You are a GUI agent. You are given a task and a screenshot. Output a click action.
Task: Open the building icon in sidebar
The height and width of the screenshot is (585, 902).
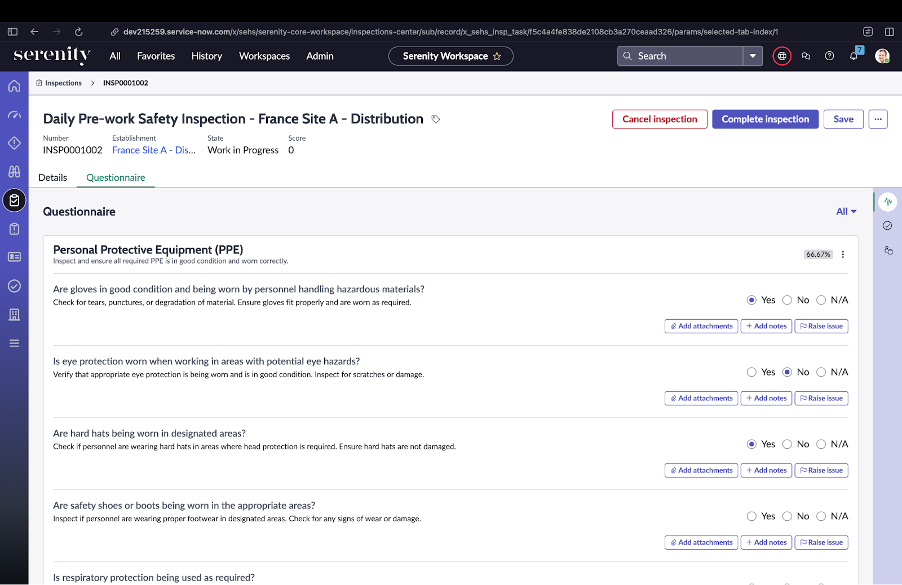(x=14, y=315)
